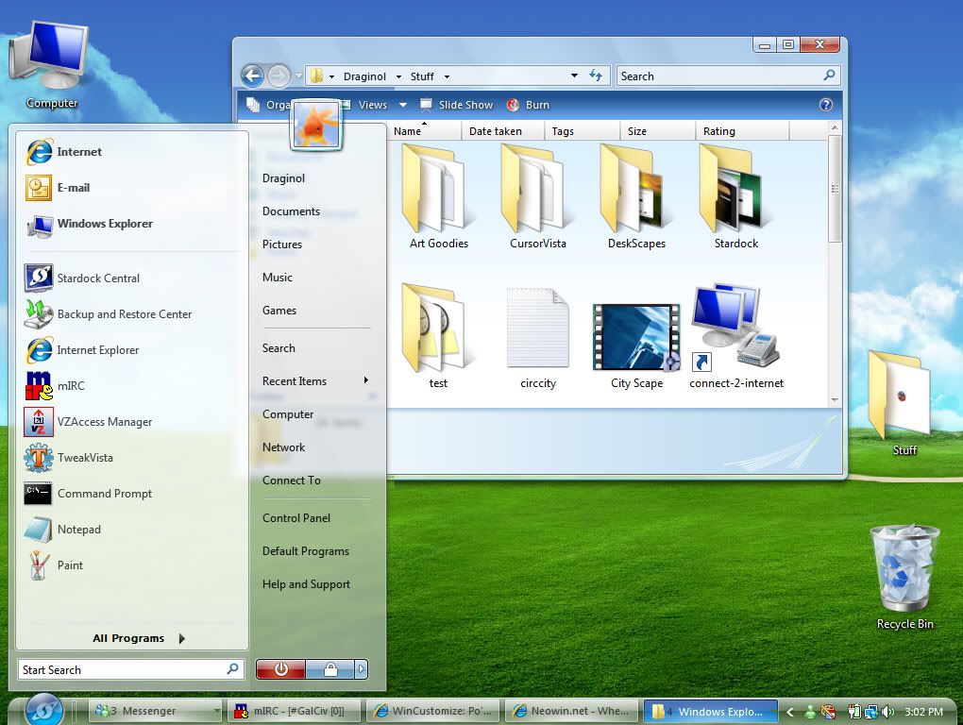Click the Burn toolbar button
The height and width of the screenshot is (725, 963).
coord(528,105)
